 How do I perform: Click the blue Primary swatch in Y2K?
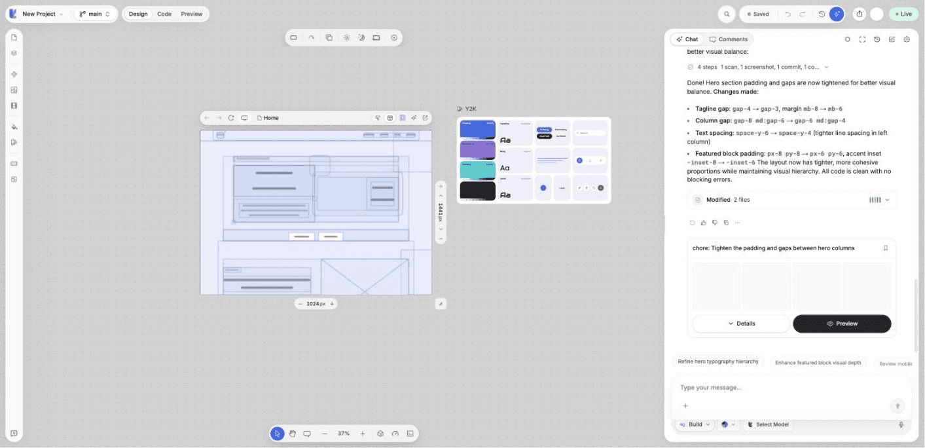(x=477, y=129)
